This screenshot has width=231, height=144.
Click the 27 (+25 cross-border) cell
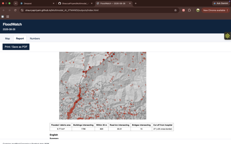pos(163,129)
